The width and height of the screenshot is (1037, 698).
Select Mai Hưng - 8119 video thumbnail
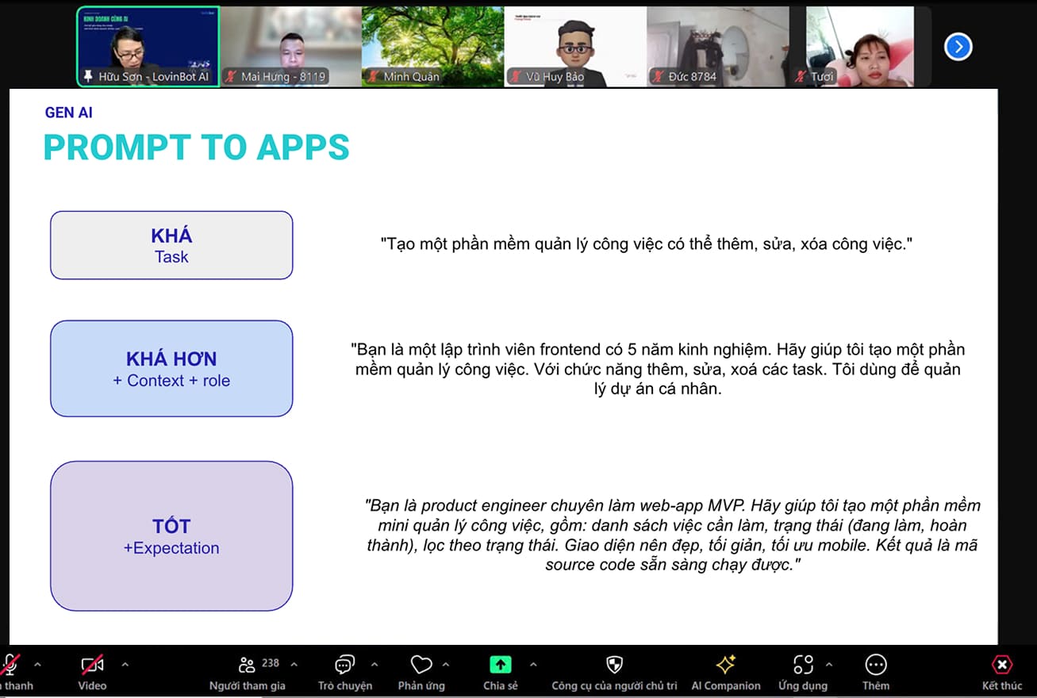click(x=290, y=46)
